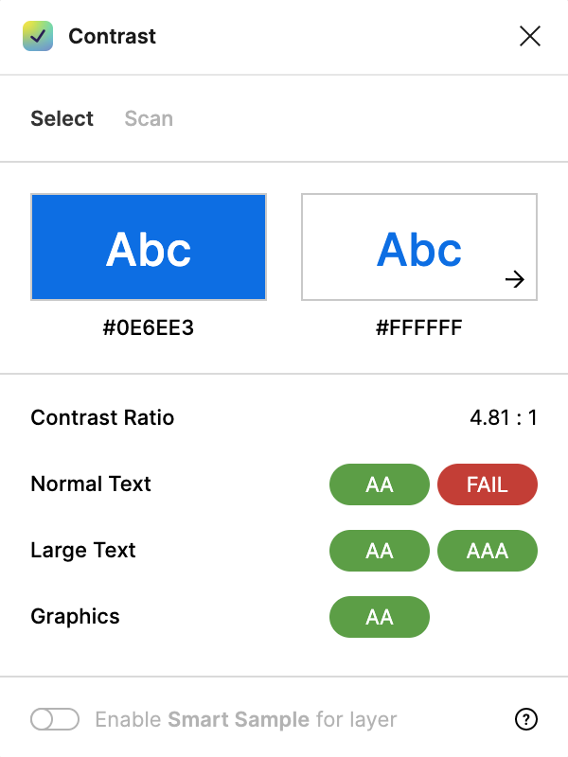Screen dimensions: 568x757
Task: Click the red FAIL badge
Action: 488,484
